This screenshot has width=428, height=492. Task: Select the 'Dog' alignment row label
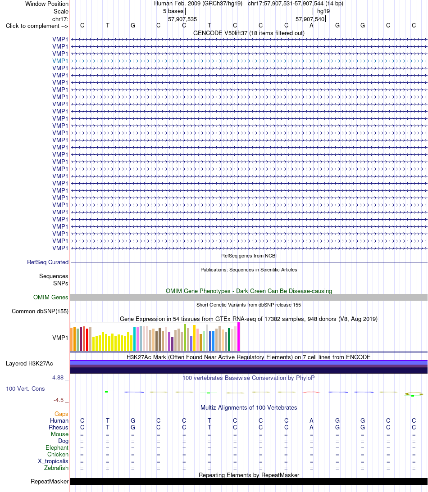[63, 441]
